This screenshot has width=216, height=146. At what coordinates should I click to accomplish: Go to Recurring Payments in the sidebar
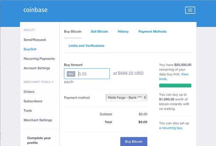[39, 59]
